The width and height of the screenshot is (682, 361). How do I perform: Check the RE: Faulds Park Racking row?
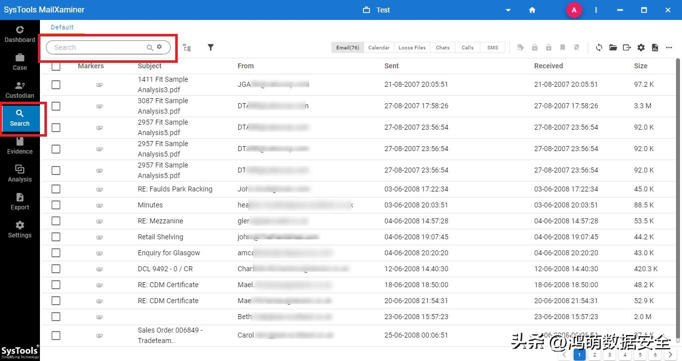pyautogui.click(x=56, y=189)
